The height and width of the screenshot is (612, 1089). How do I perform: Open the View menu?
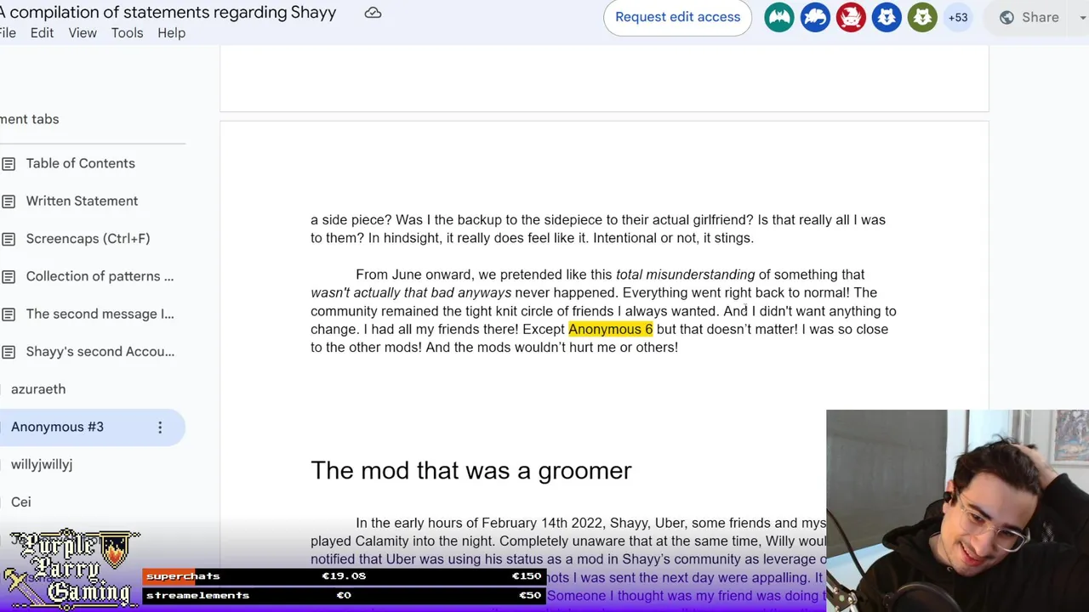coord(83,32)
